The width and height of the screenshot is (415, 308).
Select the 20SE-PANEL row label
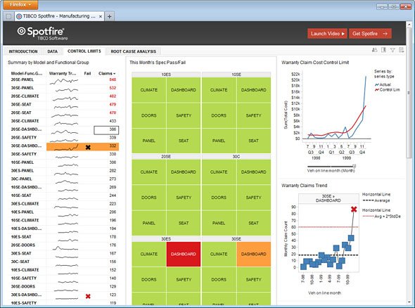pos(23,79)
